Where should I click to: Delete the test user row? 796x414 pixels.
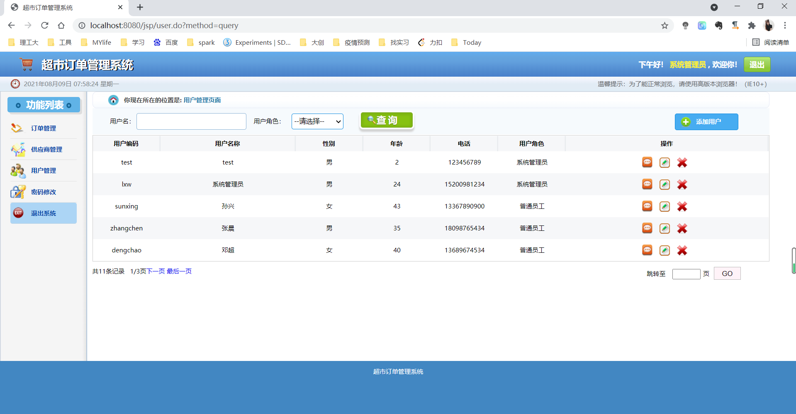pyautogui.click(x=682, y=162)
